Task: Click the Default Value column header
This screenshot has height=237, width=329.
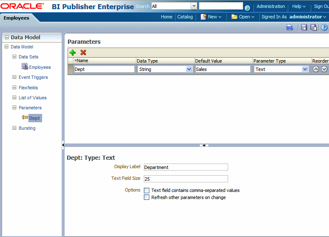Action: point(224,61)
